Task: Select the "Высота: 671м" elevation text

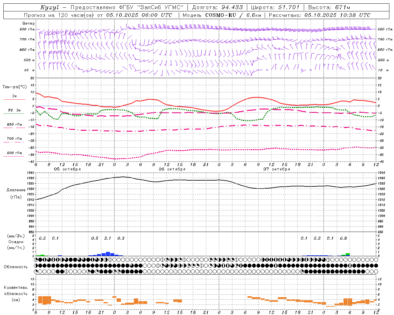Action: pos(329,7)
